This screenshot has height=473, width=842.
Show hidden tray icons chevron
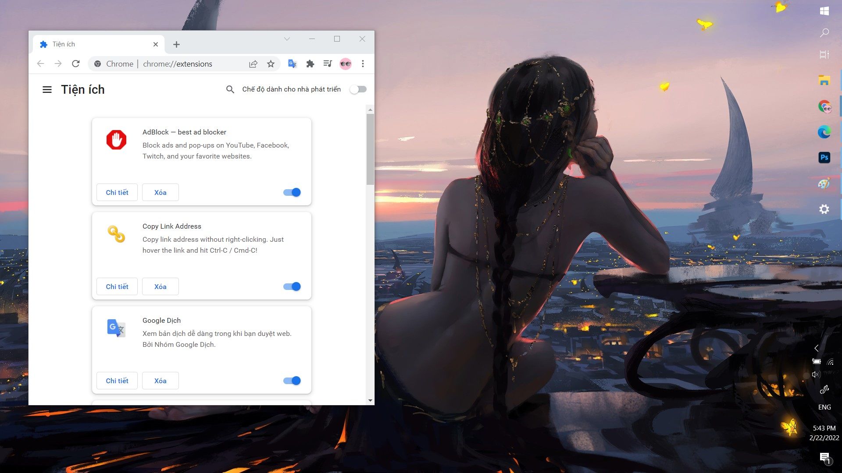pyautogui.click(x=817, y=348)
